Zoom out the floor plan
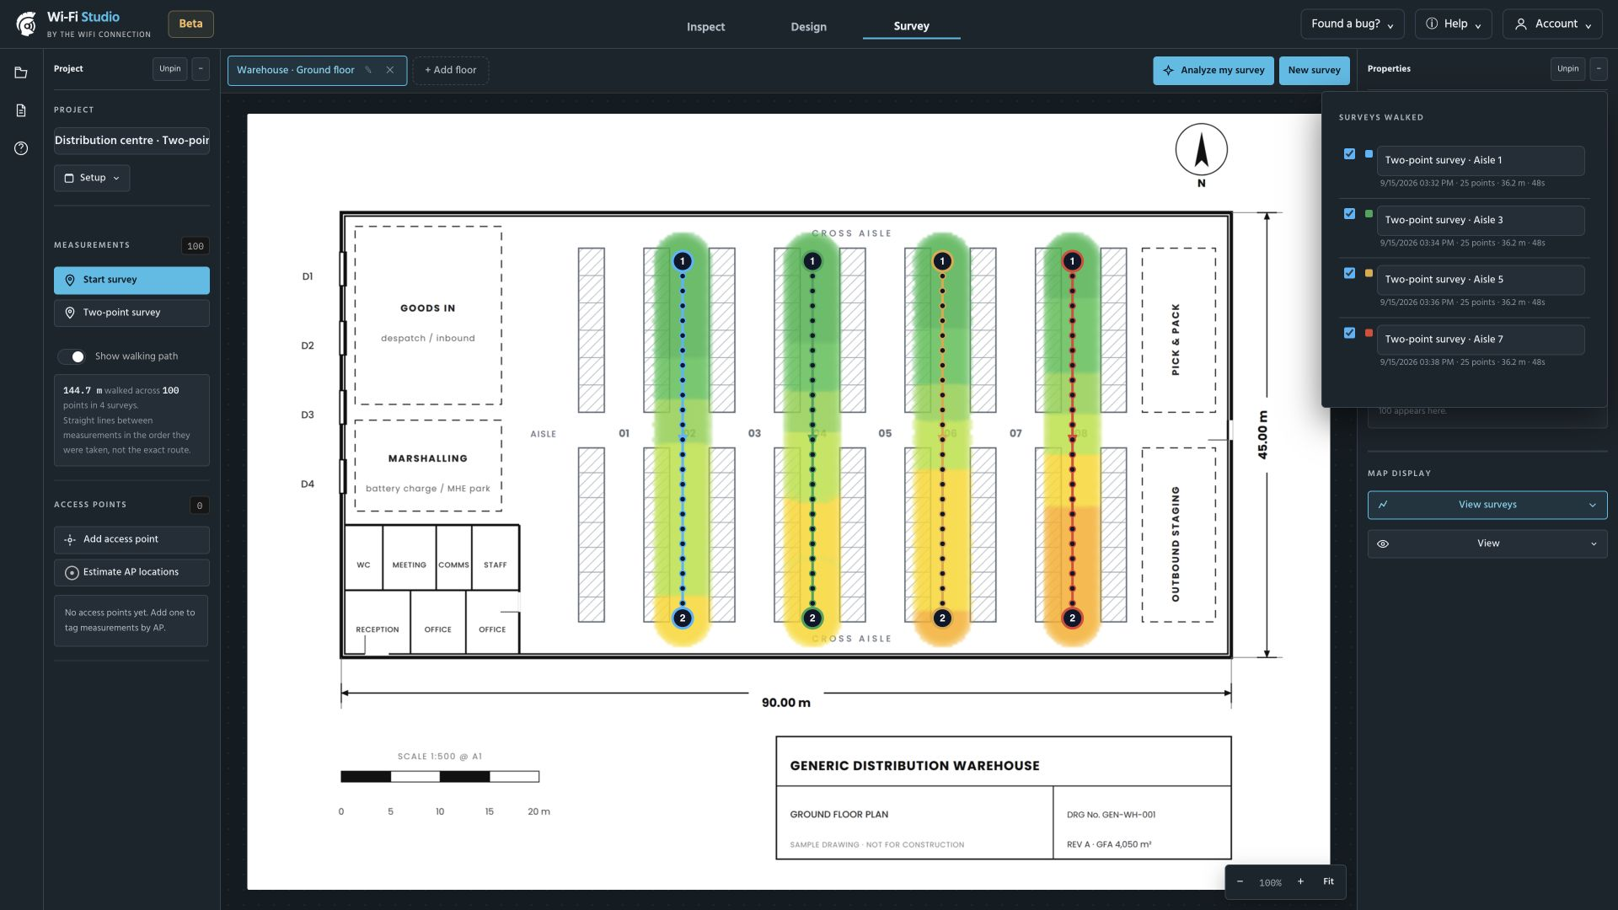 point(1240,881)
